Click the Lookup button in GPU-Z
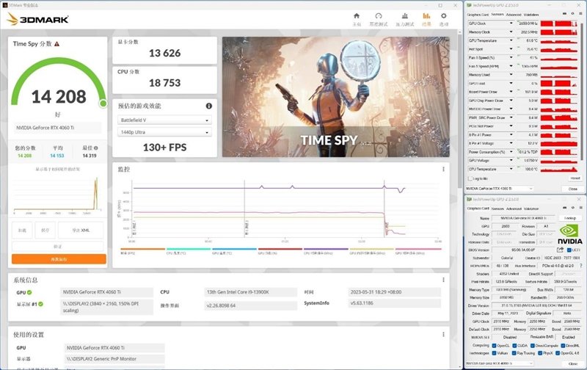The height and width of the screenshot is (370, 587). [570, 218]
